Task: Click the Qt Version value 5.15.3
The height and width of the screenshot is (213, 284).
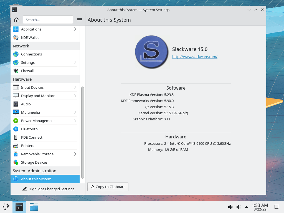Action: tap(169, 107)
